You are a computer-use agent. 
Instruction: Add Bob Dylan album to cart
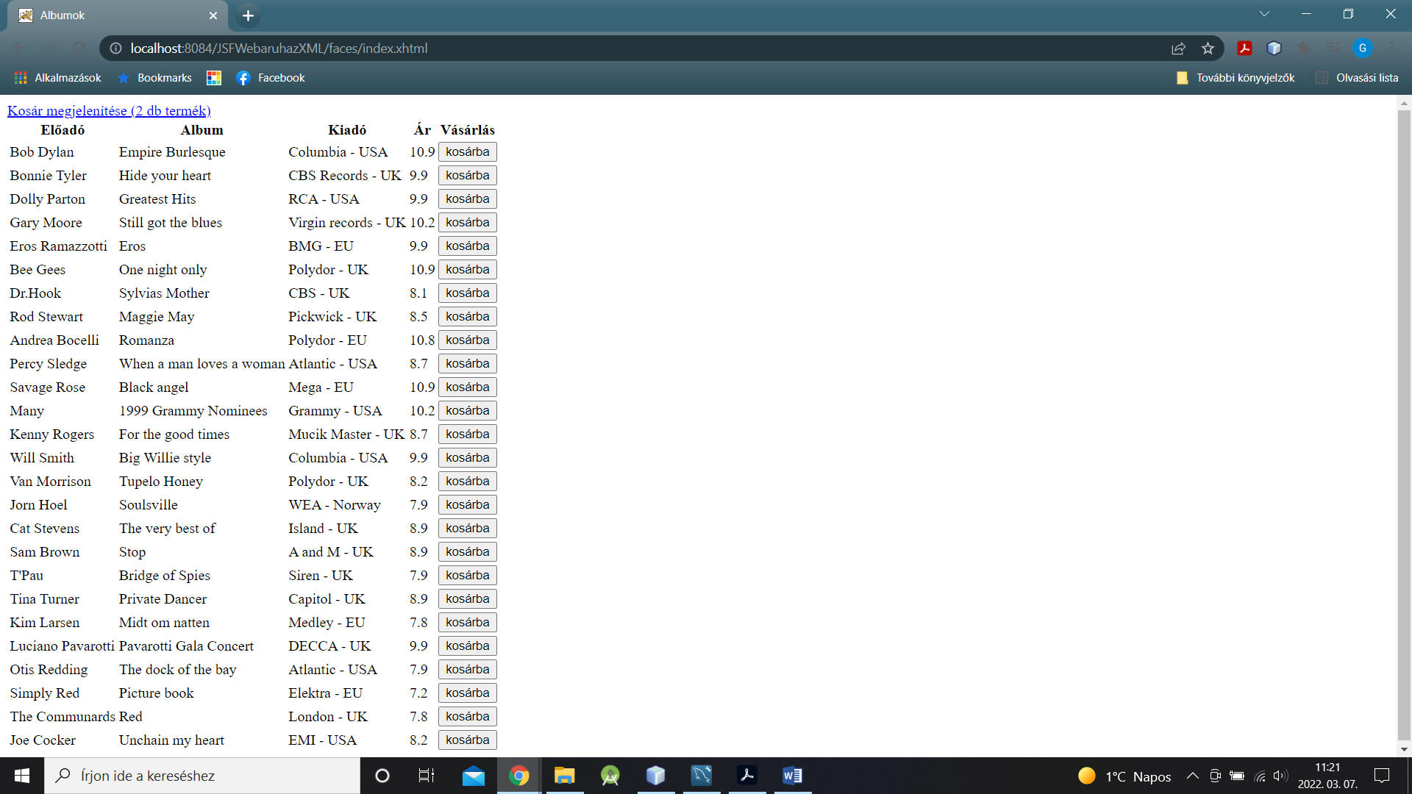[467, 152]
